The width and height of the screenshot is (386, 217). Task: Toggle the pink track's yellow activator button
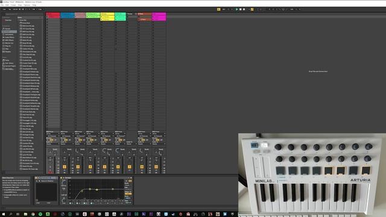(78, 167)
